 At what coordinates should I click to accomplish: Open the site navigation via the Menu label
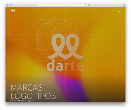coord(114,11)
